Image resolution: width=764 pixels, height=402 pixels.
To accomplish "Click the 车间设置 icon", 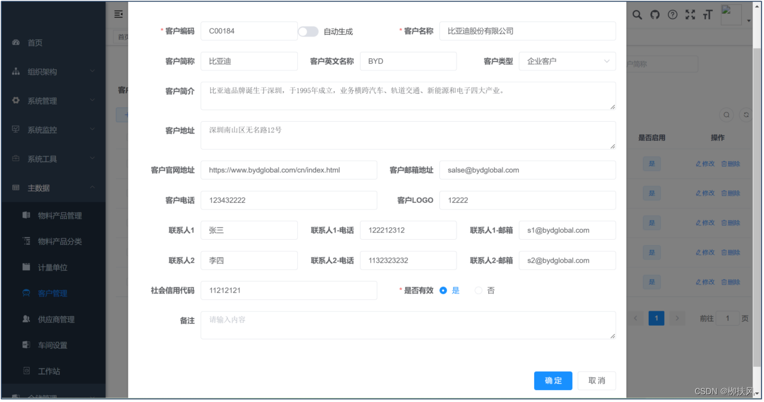I will click(26, 345).
